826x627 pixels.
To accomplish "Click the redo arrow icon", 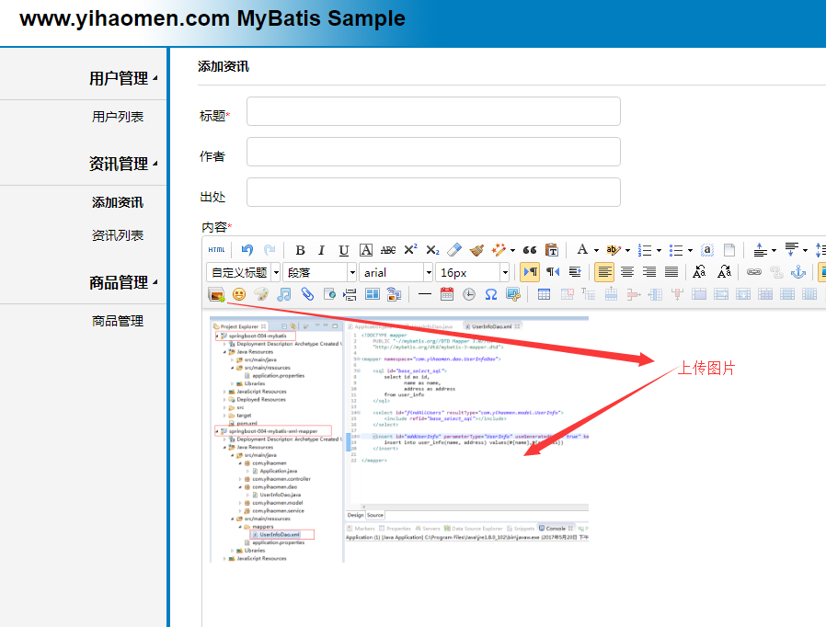I will 270,250.
